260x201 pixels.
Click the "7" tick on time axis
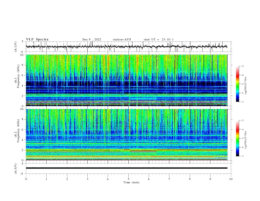point(169,179)
